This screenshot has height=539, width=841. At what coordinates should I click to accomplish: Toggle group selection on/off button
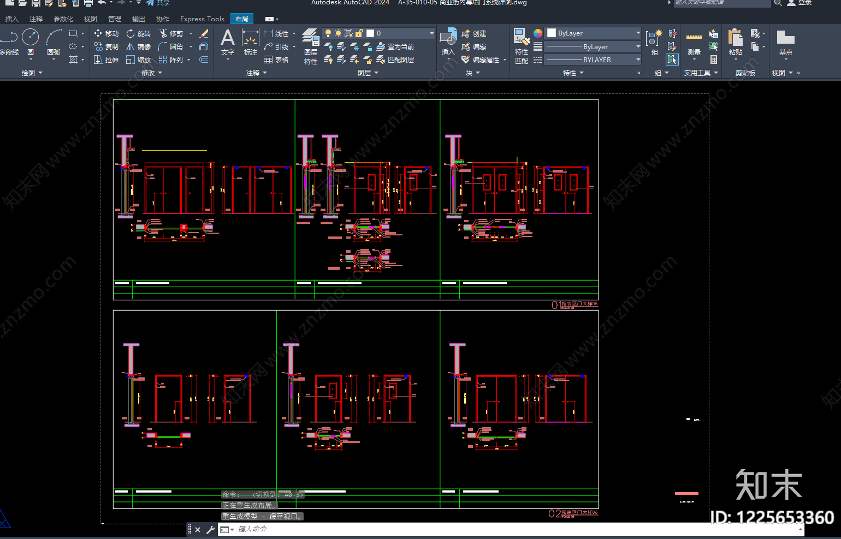coord(672,59)
